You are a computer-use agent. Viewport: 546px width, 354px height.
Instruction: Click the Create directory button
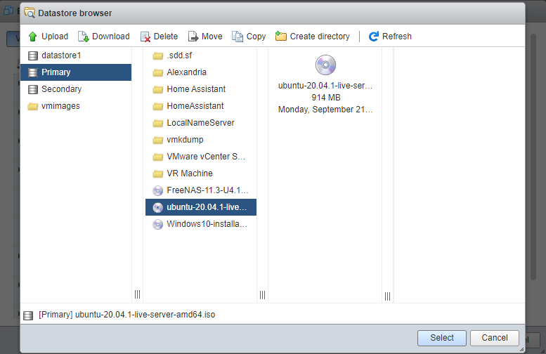click(x=312, y=37)
